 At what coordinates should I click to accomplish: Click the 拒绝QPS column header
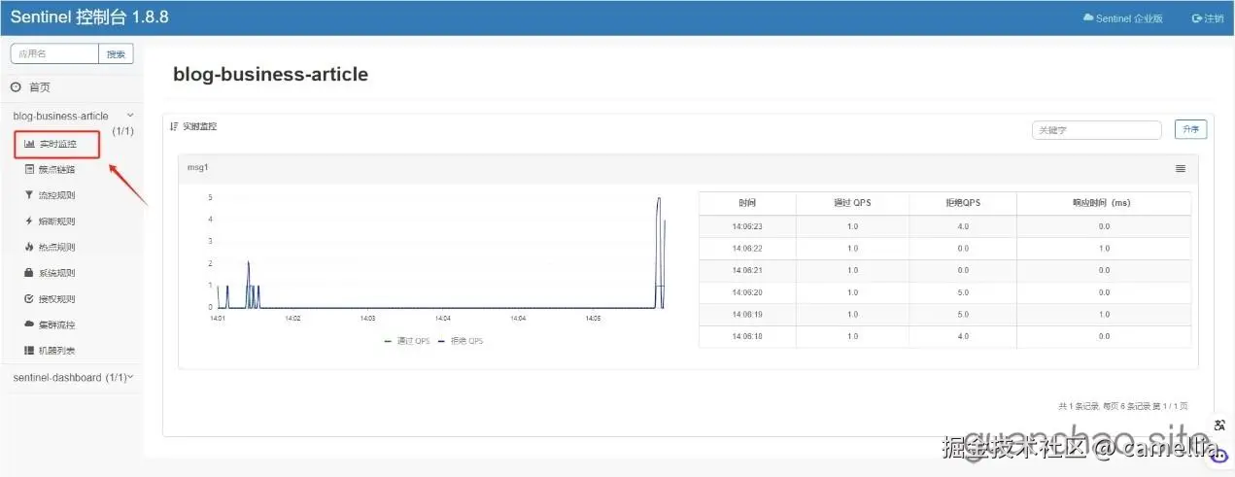pos(963,203)
